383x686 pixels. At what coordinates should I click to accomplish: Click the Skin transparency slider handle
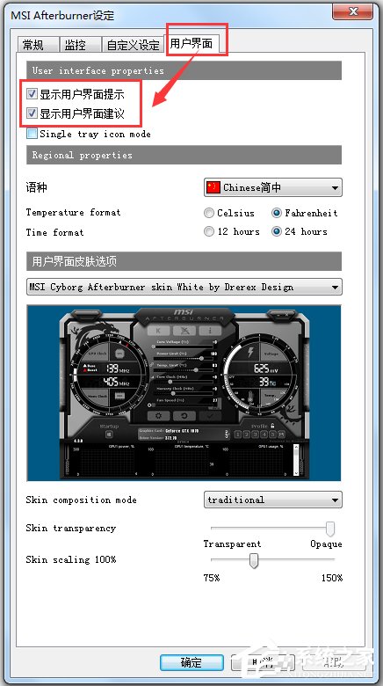[330, 529]
